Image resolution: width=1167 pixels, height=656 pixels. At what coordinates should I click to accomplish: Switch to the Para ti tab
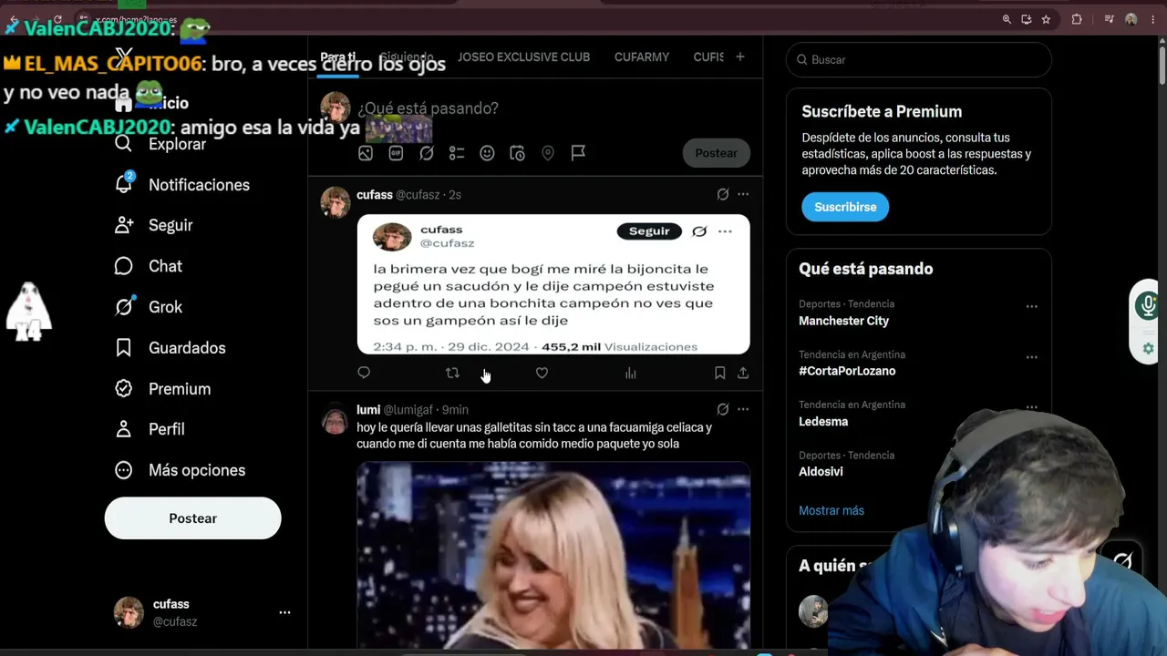coord(338,56)
